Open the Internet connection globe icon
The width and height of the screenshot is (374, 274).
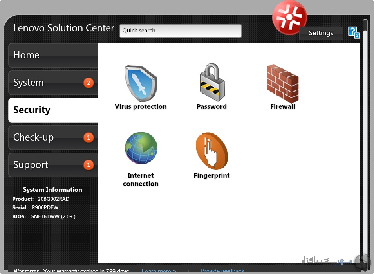pos(141,148)
